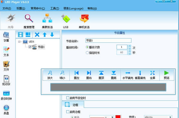The height and width of the screenshot is (118, 179).
Task: Zoom out with 缩小
Action: pos(62,75)
